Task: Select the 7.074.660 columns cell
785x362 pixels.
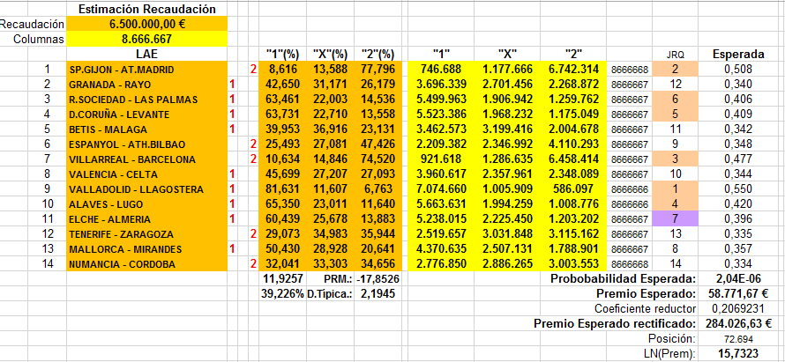Action: (441, 189)
